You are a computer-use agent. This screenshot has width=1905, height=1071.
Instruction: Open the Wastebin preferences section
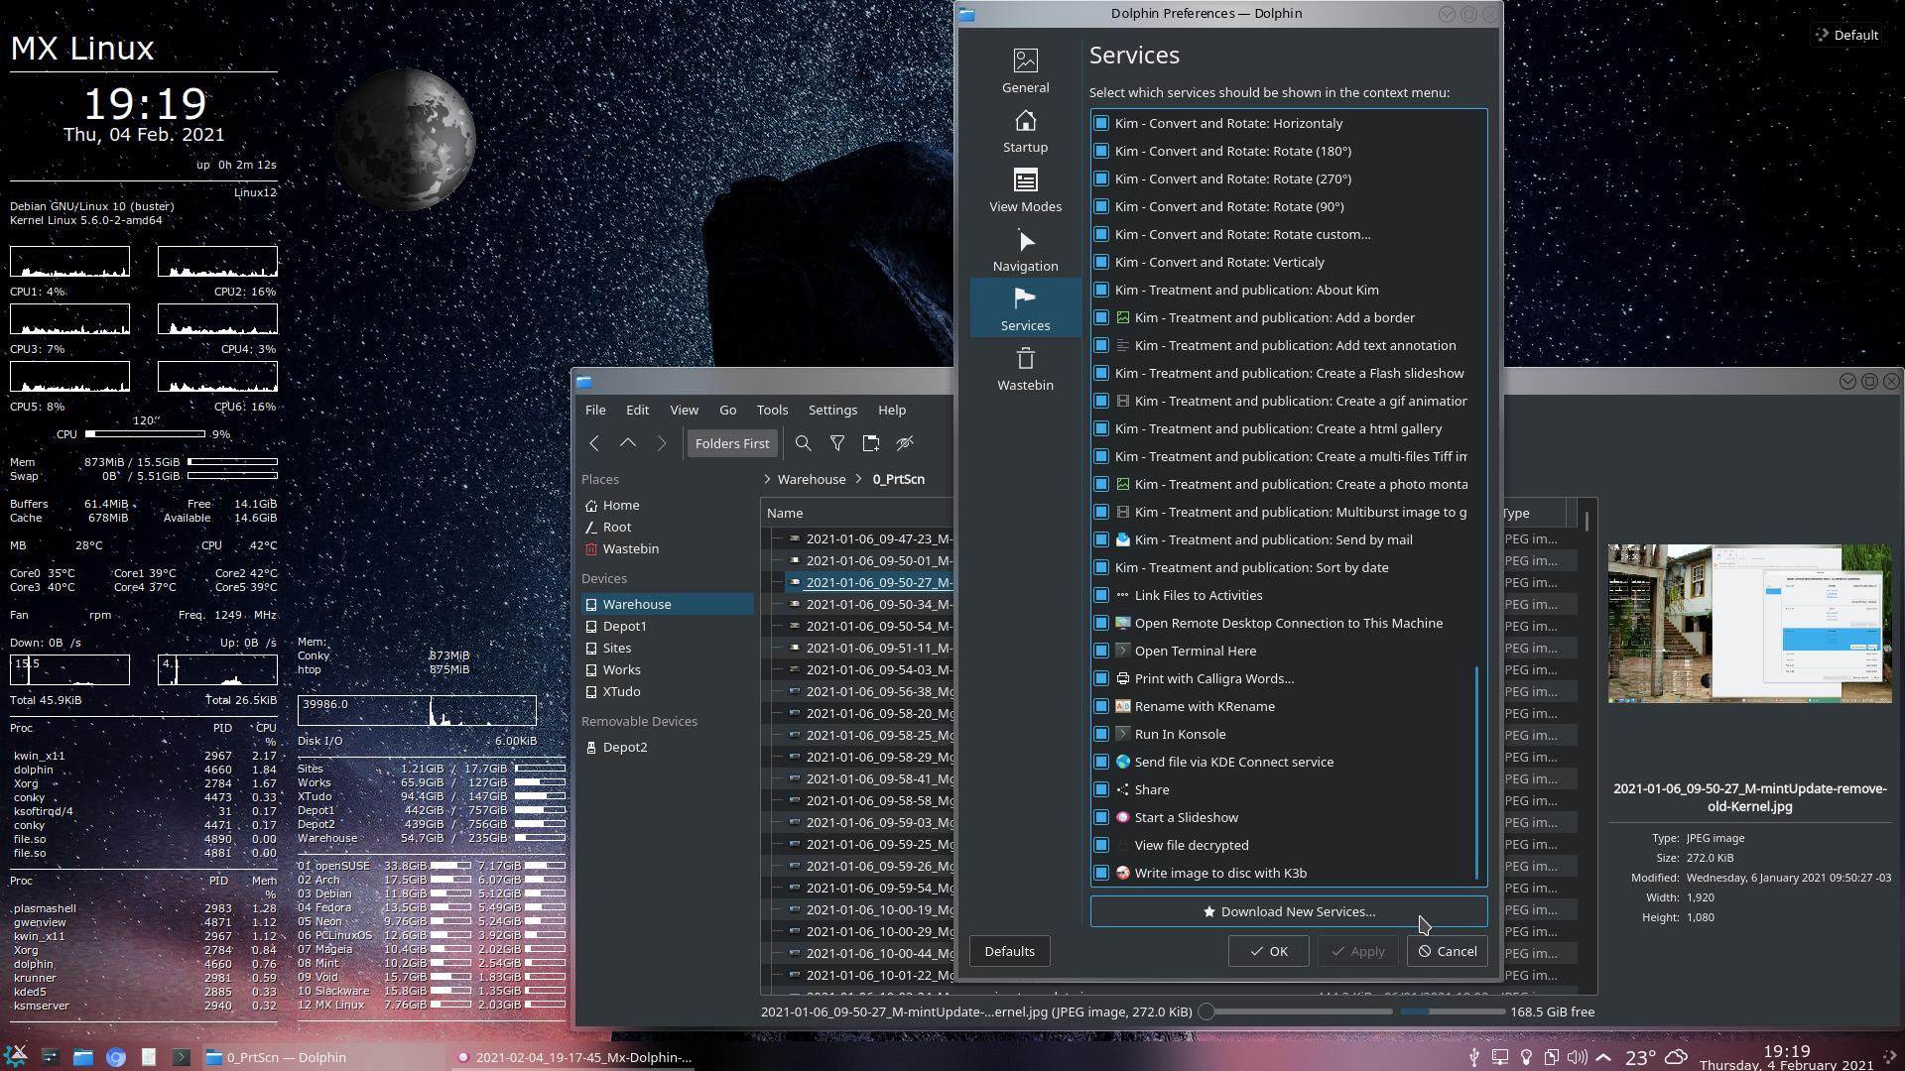[x=1025, y=368]
